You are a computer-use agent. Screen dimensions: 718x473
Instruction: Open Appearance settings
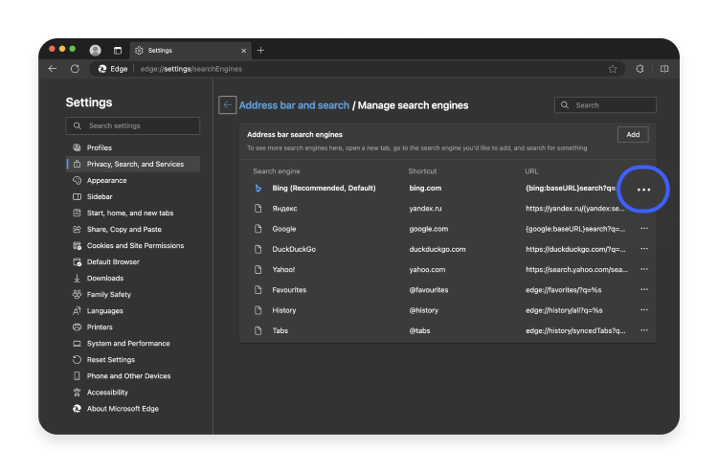coord(133,180)
